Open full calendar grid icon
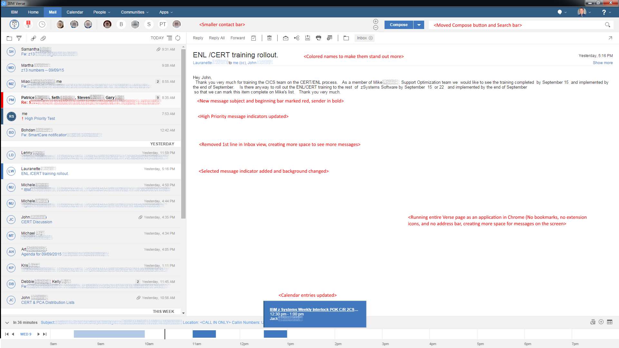Screen dimensions: 619x348 tap(610, 322)
